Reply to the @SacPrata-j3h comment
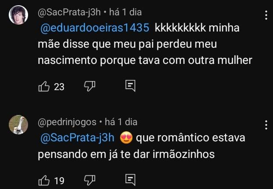This screenshot has height=189, width=273. click(130, 87)
